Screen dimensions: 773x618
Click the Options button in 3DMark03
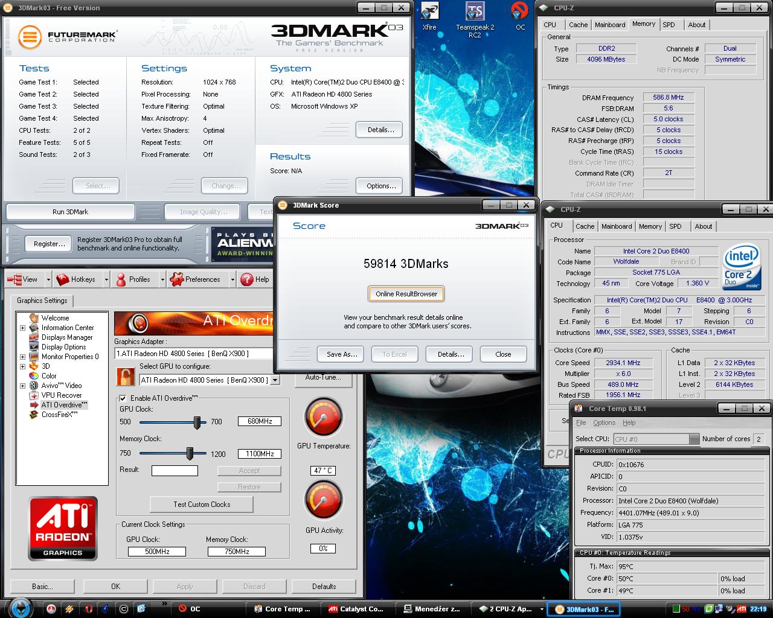[x=380, y=186]
